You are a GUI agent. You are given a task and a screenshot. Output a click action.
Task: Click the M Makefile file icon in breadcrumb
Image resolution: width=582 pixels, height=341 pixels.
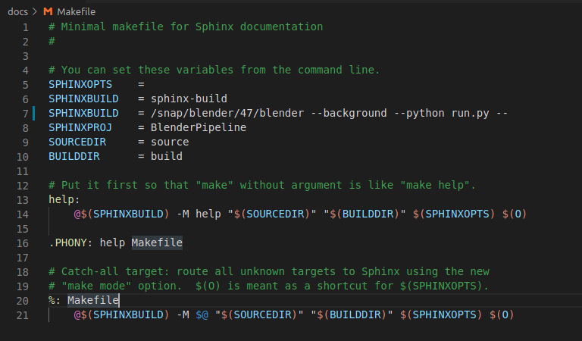pyautogui.click(x=48, y=11)
